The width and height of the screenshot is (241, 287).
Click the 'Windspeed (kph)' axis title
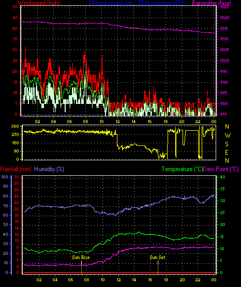point(39,3)
